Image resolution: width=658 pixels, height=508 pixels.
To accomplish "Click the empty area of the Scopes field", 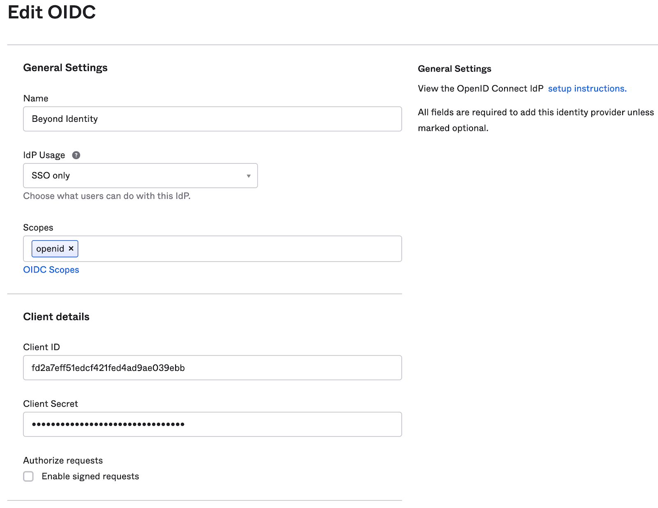I will 239,249.
